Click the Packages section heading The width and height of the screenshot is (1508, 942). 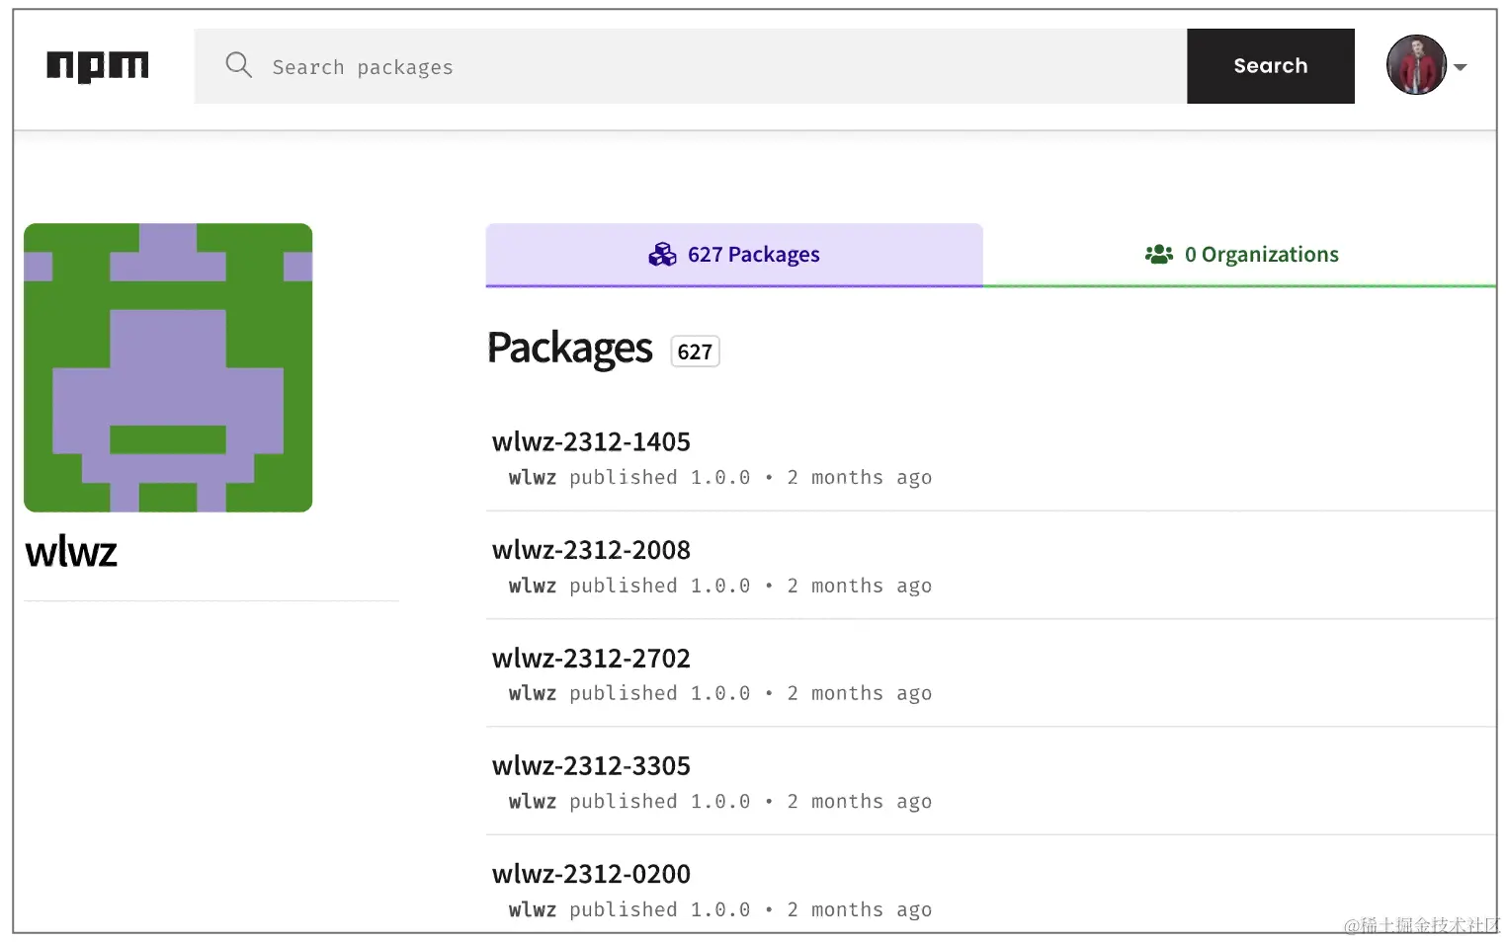pyautogui.click(x=569, y=349)
